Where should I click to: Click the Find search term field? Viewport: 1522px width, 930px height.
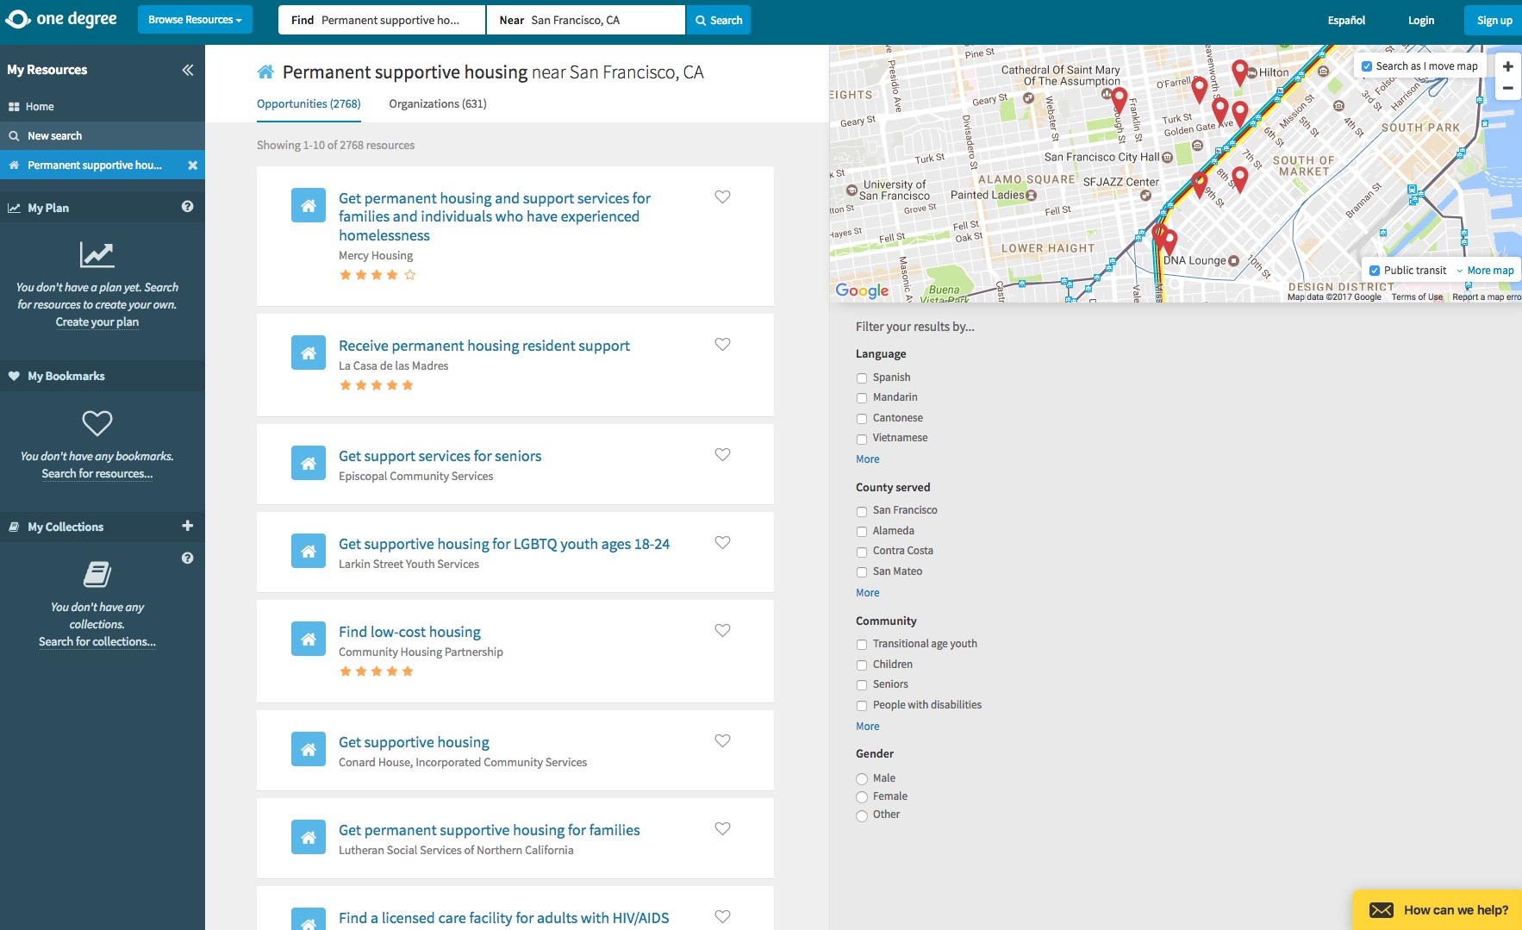pyautogui.click(x=382, y=20)
